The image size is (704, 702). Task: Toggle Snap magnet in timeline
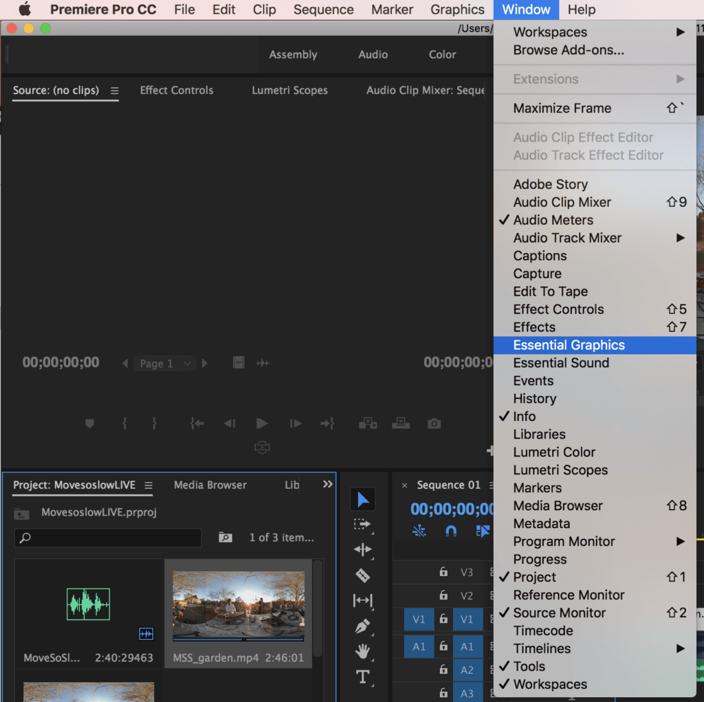pos(451,531)
